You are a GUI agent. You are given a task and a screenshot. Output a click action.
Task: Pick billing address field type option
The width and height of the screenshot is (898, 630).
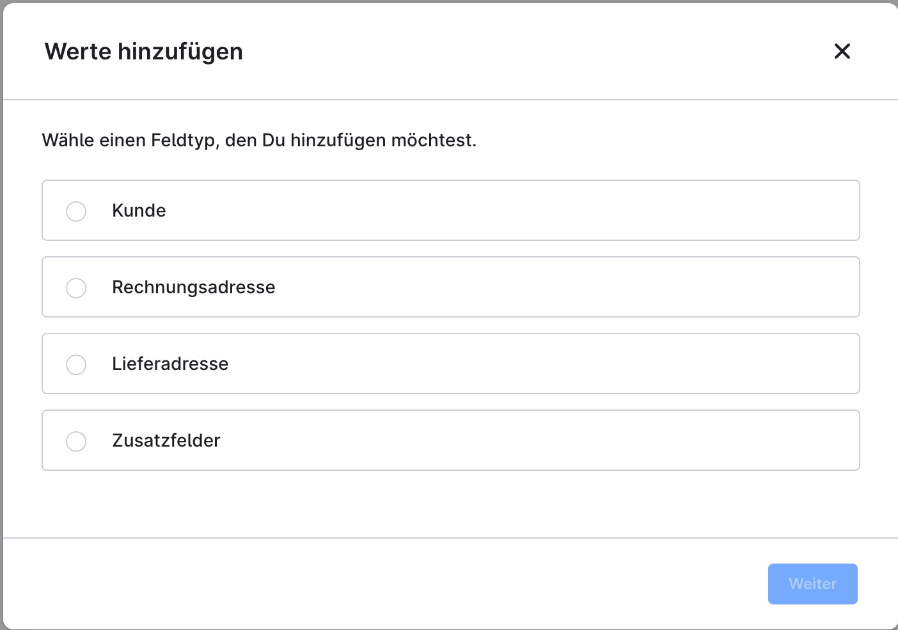click(x=450, y=287)
